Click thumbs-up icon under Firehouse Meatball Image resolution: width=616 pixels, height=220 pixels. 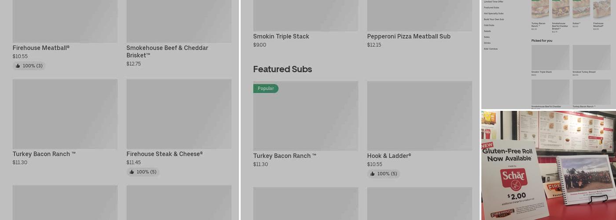tap(18, 66)
